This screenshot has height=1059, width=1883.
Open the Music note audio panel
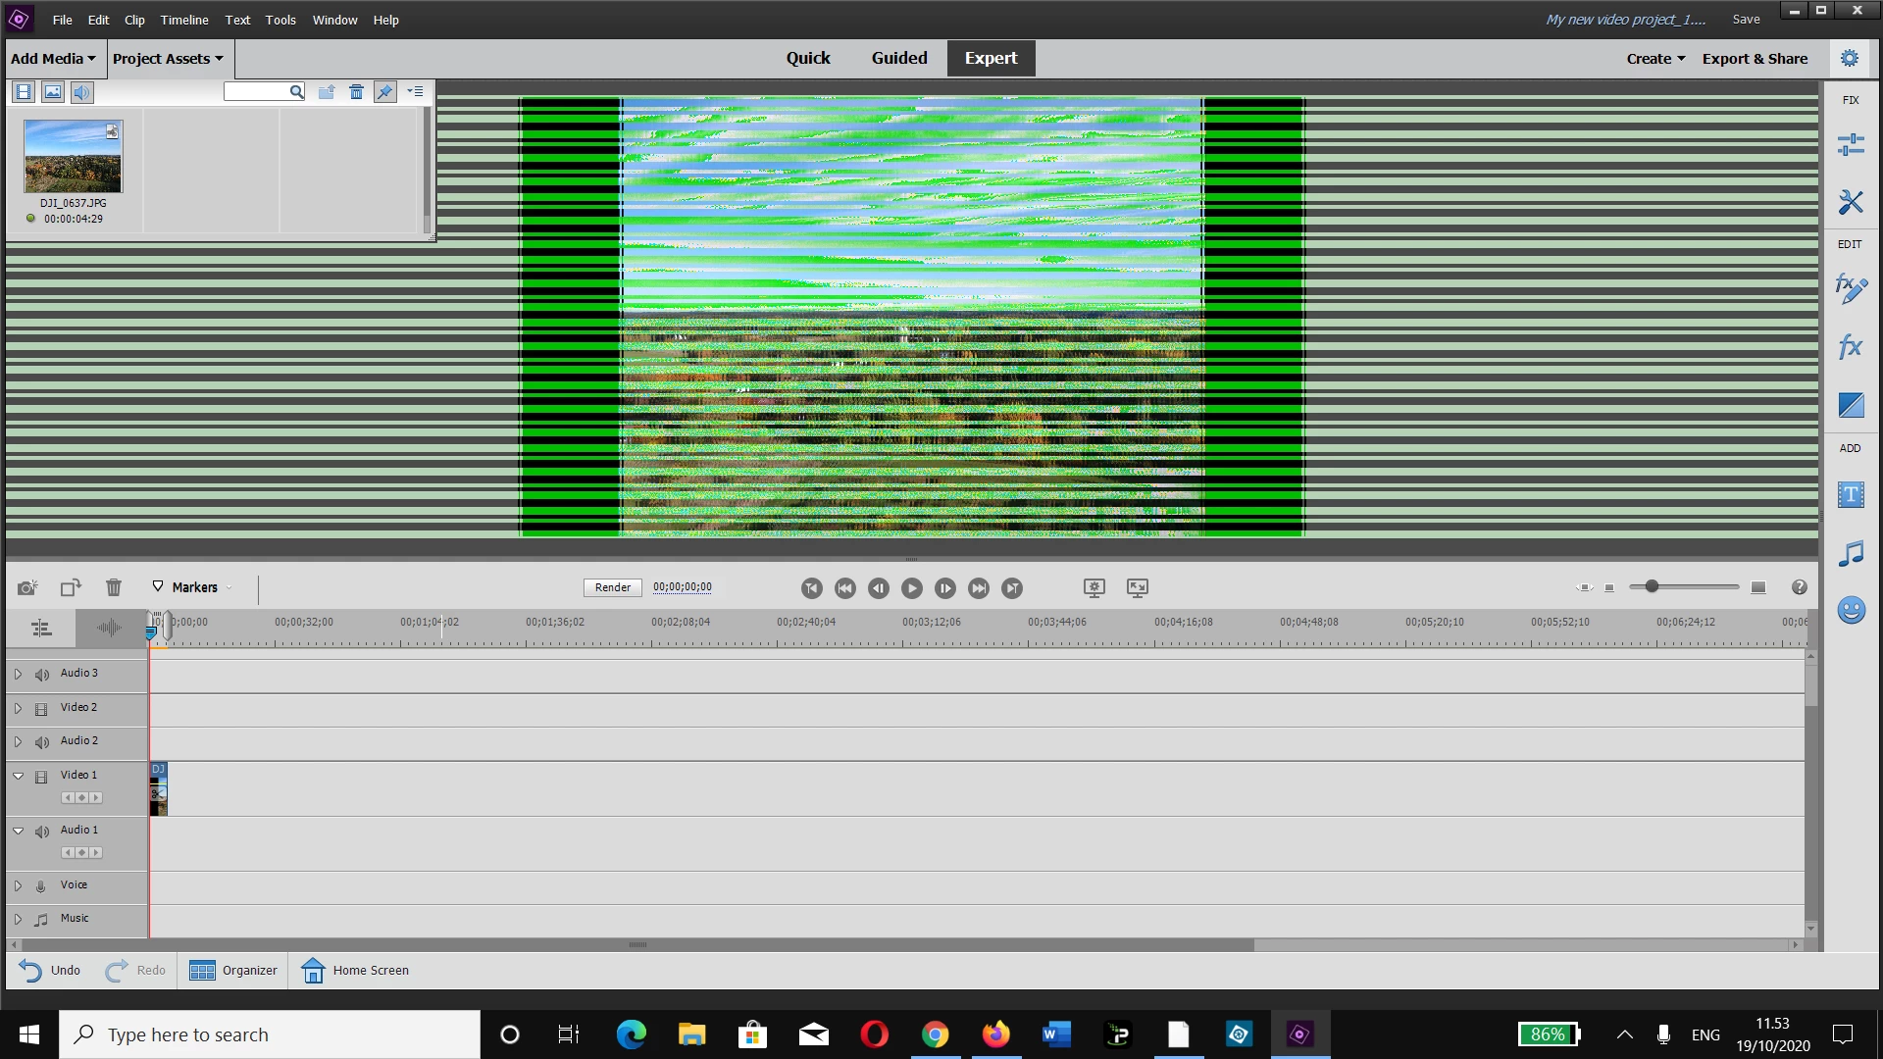click(x=1850, y=553)
